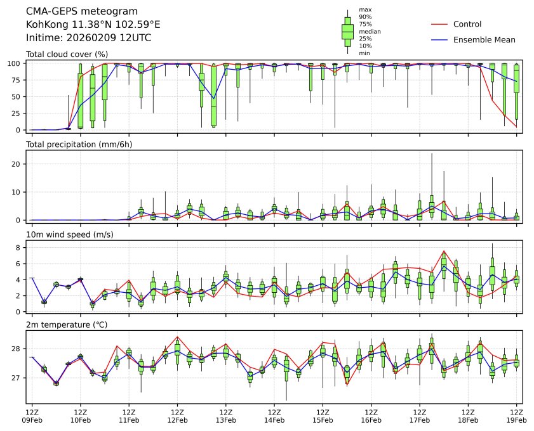Click the 12Z 09Feb axis label
Viewport: 534px width, 431px height.
coord(32,416)
